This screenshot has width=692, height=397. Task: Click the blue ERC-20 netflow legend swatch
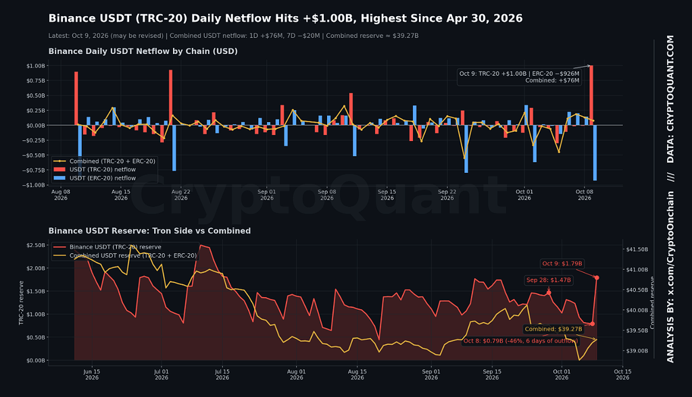coord(59,178)
